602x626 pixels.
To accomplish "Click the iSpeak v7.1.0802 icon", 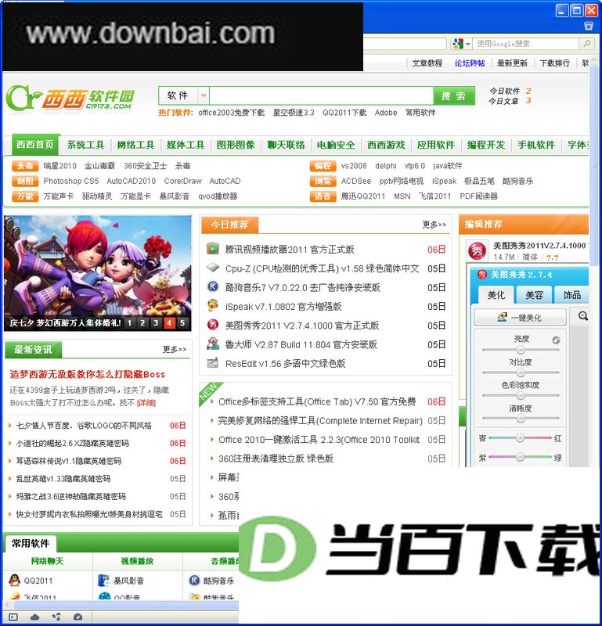I will (212, 306).
